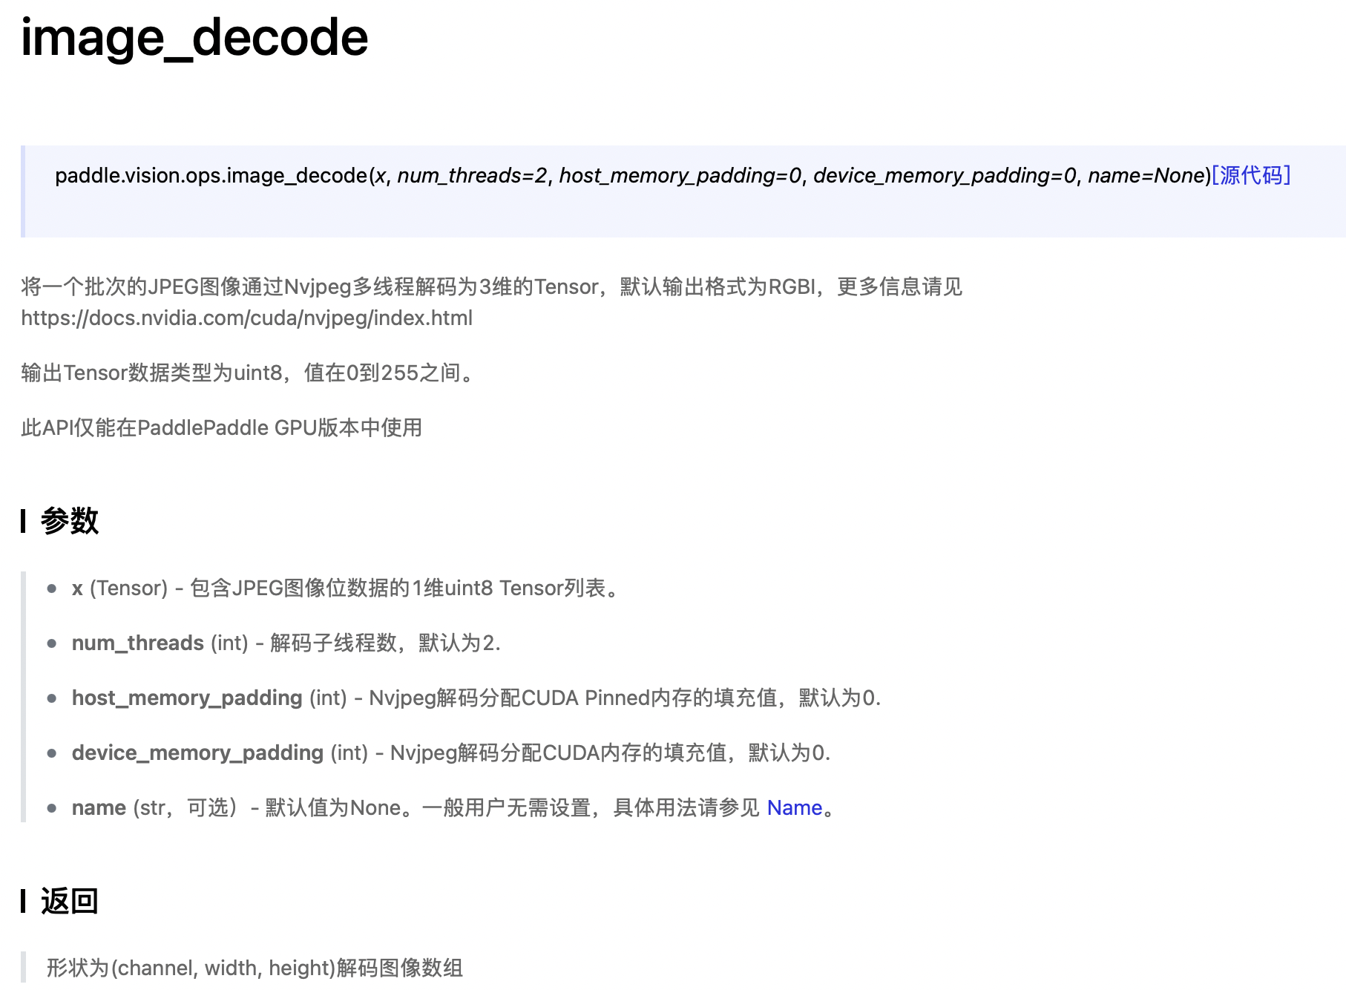This screenshot has width=1346, height=990.
Task: Select the uint8 output description paragraph
Action: pyautogui.click(x=247, y=373)
